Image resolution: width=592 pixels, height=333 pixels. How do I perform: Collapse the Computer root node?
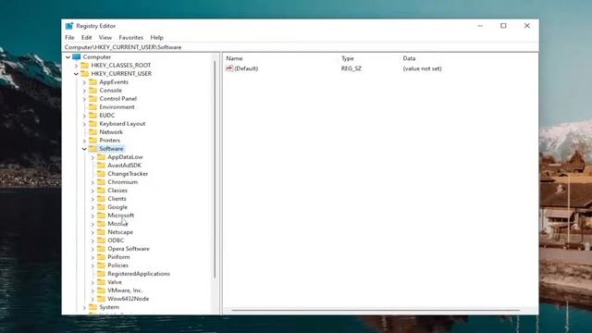(x=68, y=57)
